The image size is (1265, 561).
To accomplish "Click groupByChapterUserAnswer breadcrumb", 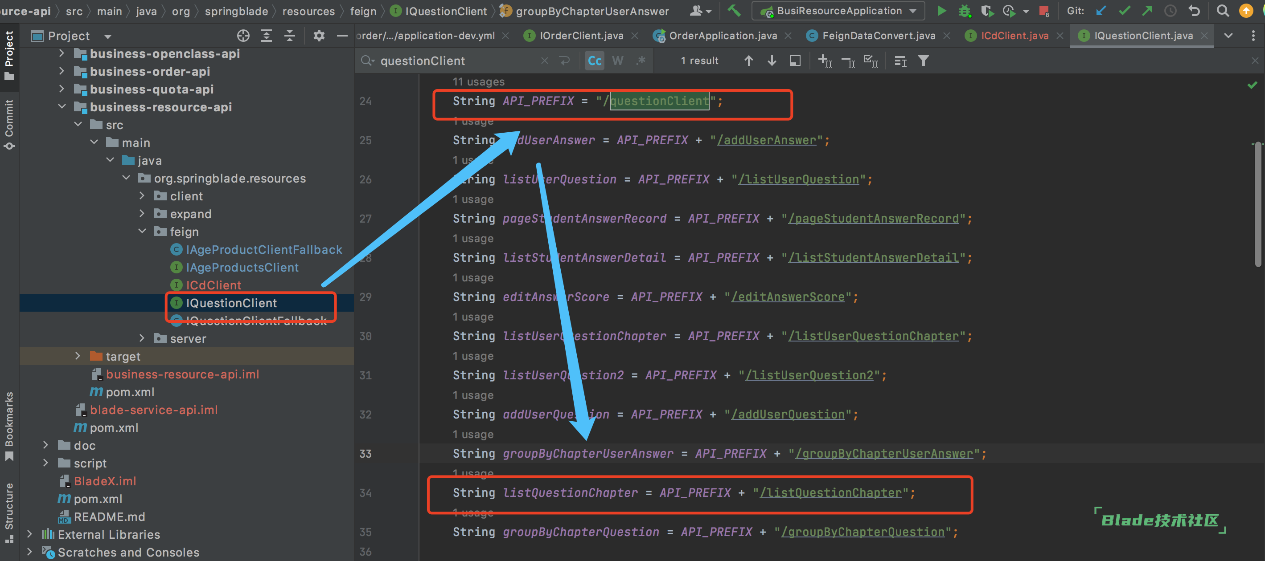I will (584, 11).
